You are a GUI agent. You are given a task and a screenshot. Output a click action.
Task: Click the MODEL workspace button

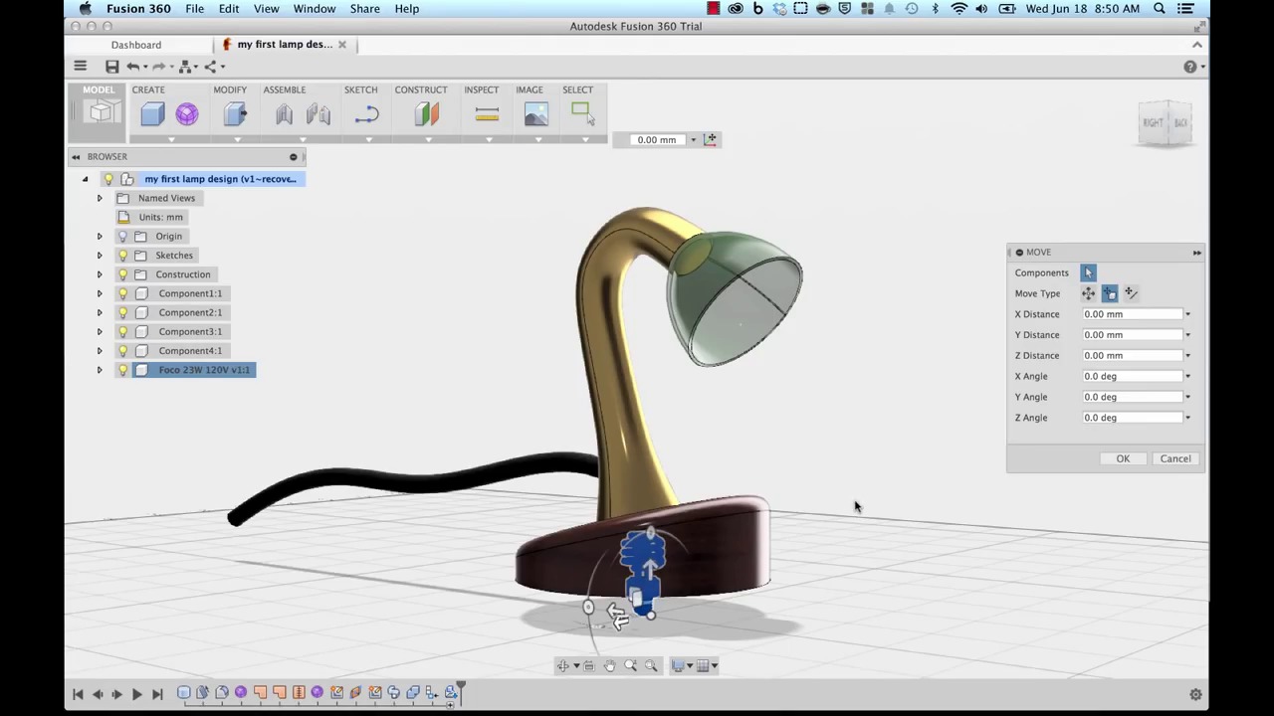[99, 112]
